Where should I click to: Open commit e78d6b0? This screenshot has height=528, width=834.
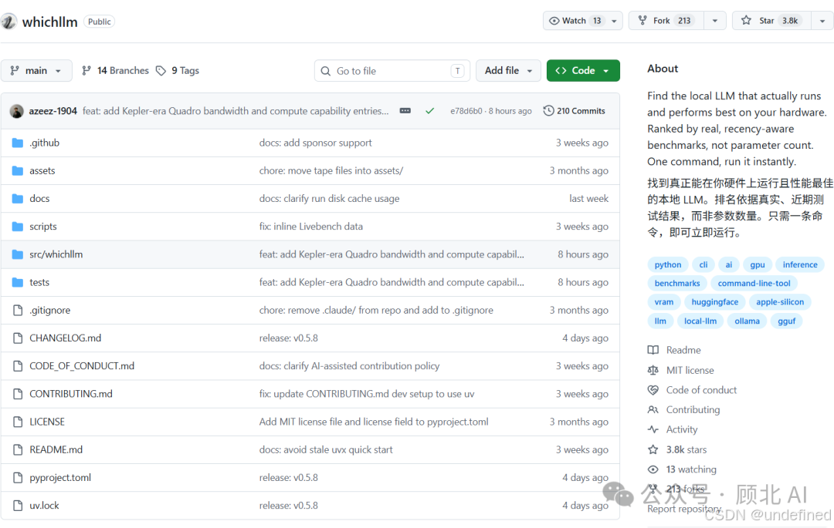coord(466,111)
